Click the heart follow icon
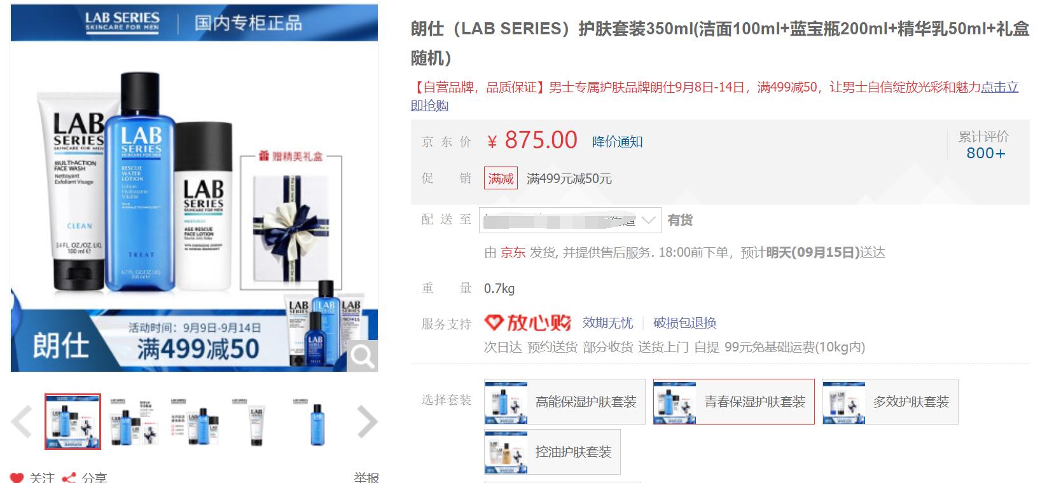The height and width of the screenshot is (483, 1040). pyautogui.click(x=17, y=477)
